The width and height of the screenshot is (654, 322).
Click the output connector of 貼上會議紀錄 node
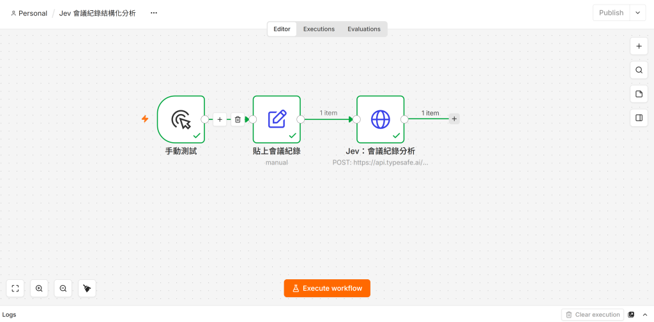[x=300, y=119]
